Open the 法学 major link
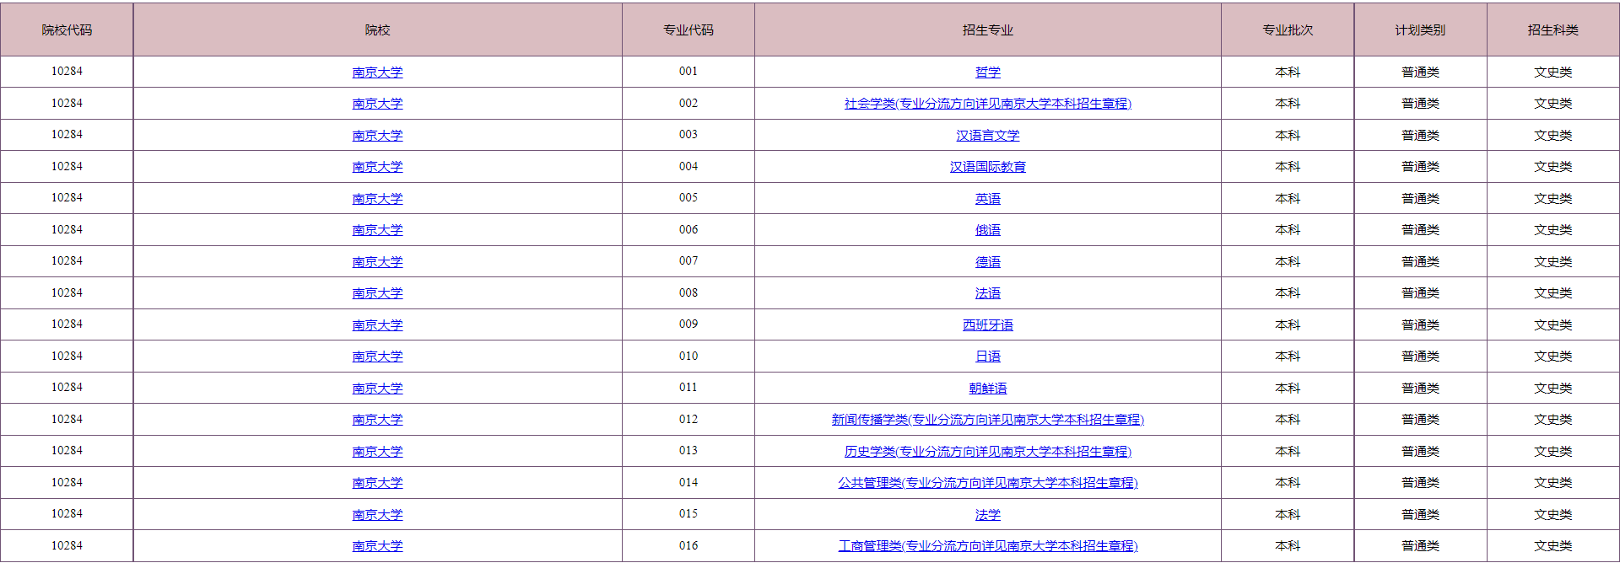The height and width of the screenshot is (563, 1620). pyautogui.click(x=987, y=515)
